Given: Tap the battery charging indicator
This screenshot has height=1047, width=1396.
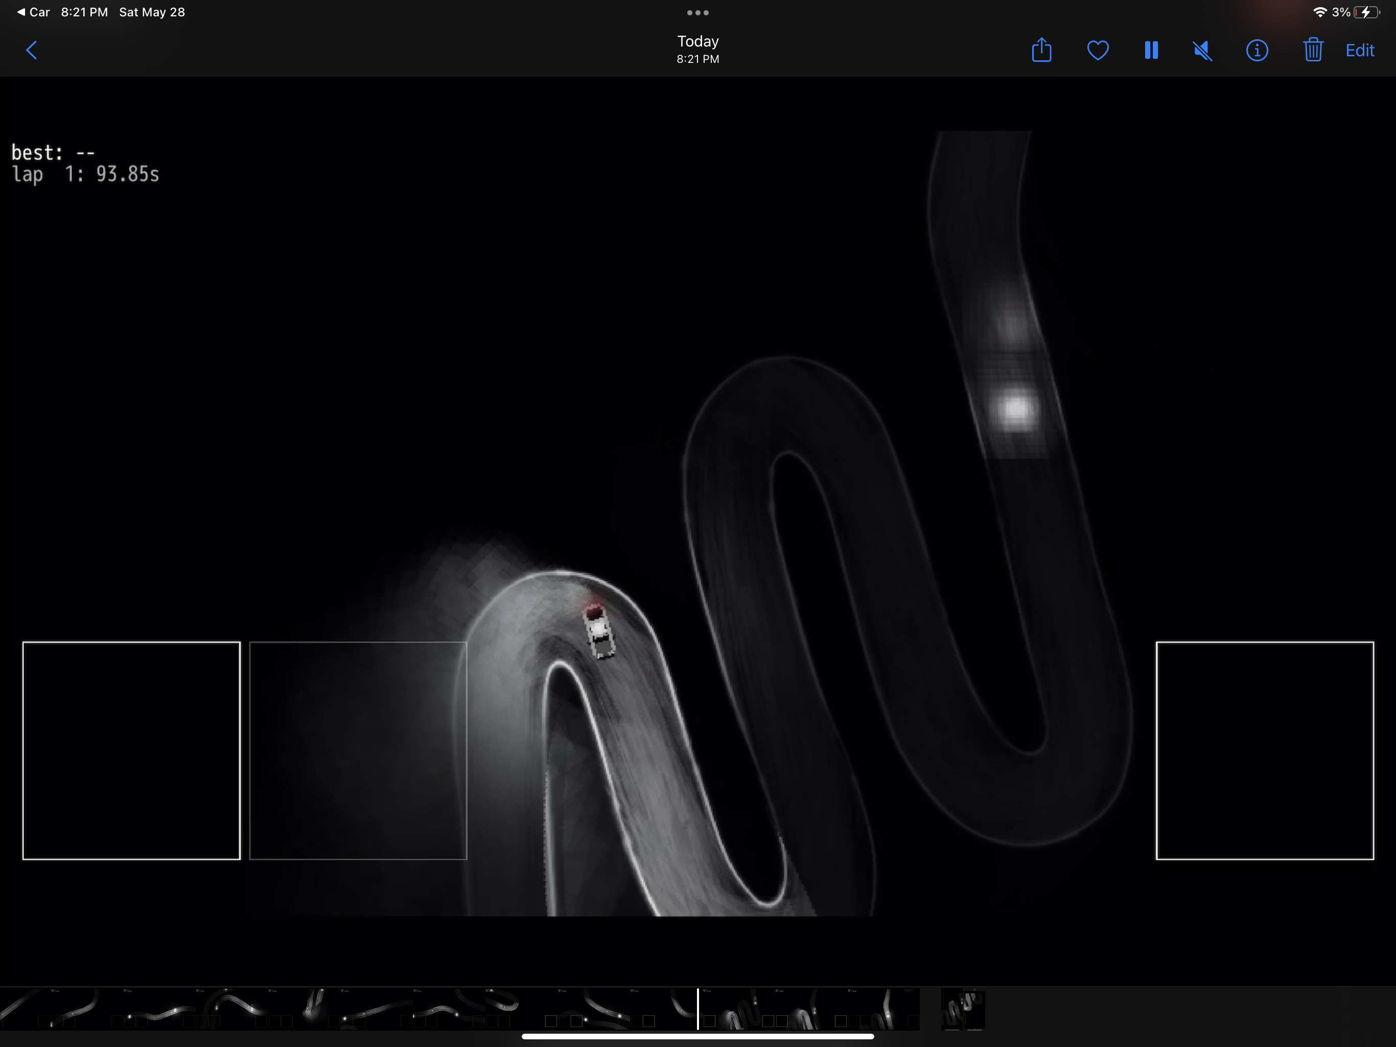Looking at the screenshot, I should 1366,12.
